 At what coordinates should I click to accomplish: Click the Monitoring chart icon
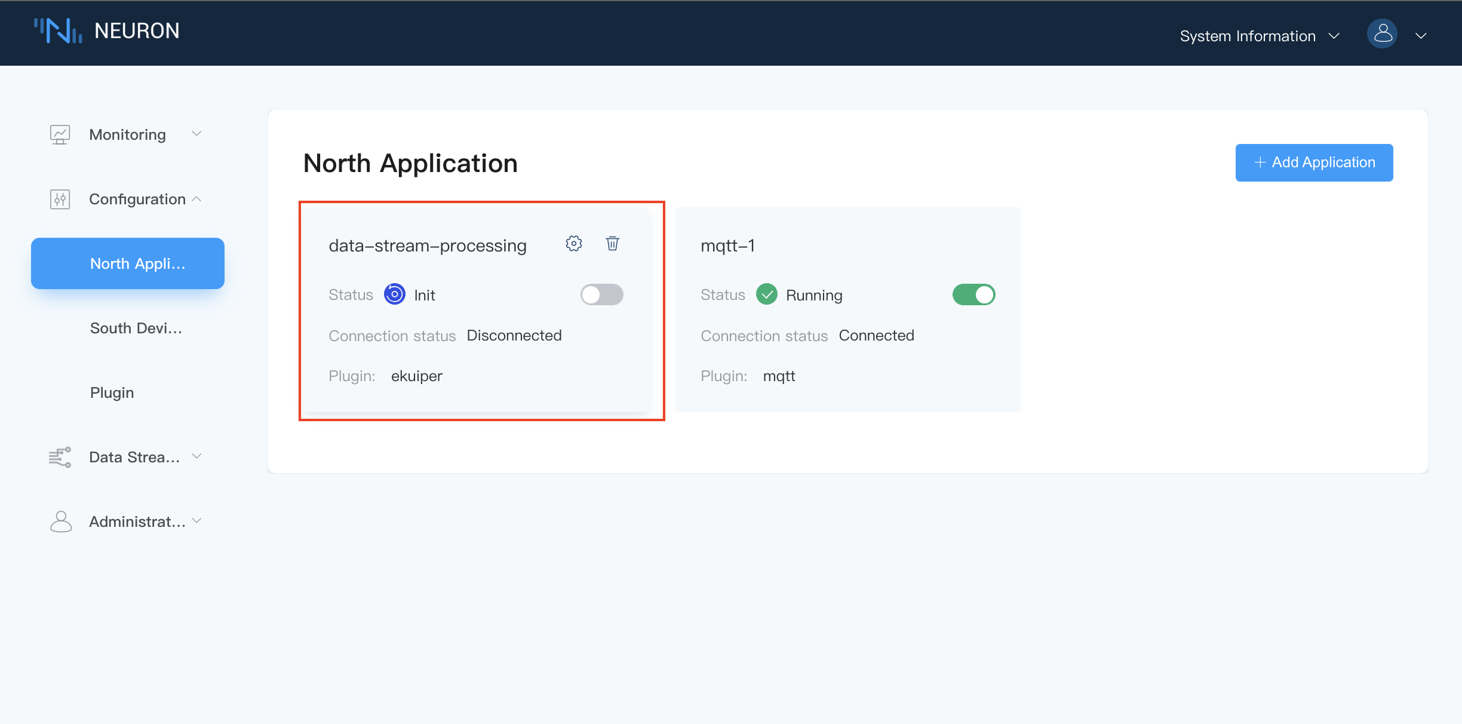coord(60,134)
